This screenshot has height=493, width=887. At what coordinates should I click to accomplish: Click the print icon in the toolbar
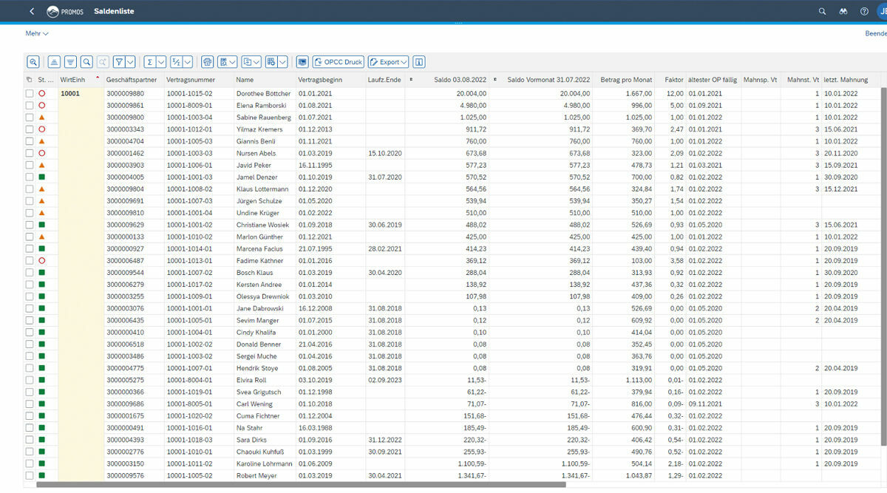click(208, 62)
